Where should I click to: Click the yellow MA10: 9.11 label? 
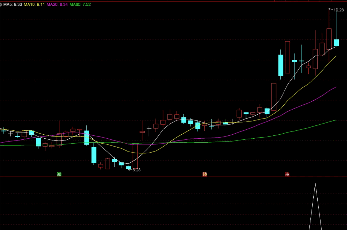click(34, 4)
